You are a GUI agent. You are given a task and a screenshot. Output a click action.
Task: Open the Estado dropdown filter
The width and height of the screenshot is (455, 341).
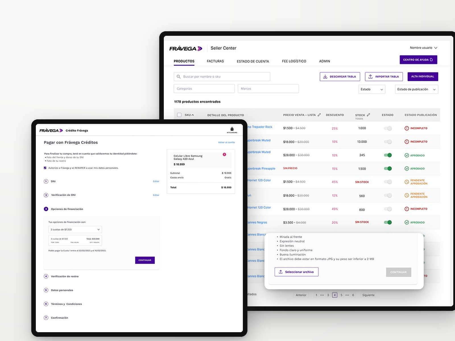(x=372, y=89)
